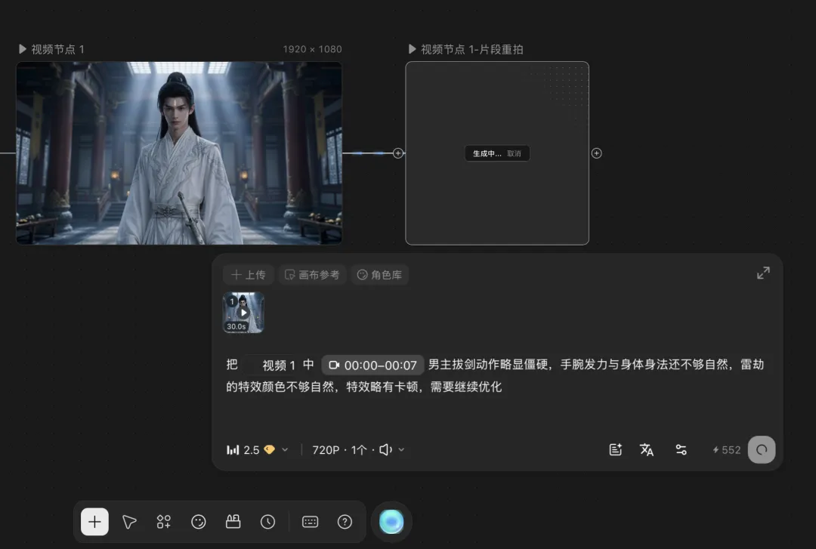Viewport: 816px width, 549px height.
Task: Open the components grid tool
Action: pyautogui.click(x=164, y=521)
